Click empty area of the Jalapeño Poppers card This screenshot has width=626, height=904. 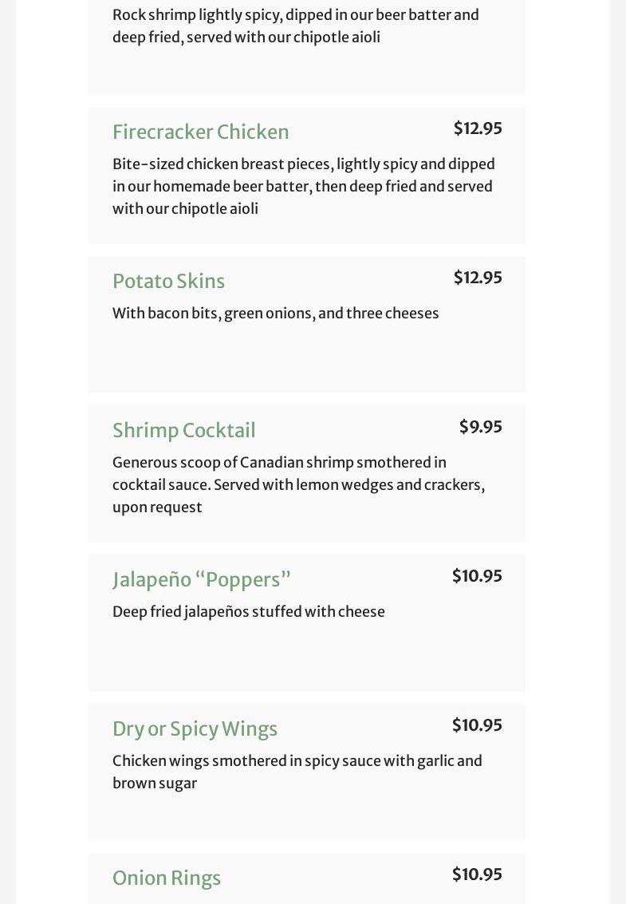pos(307,657)
